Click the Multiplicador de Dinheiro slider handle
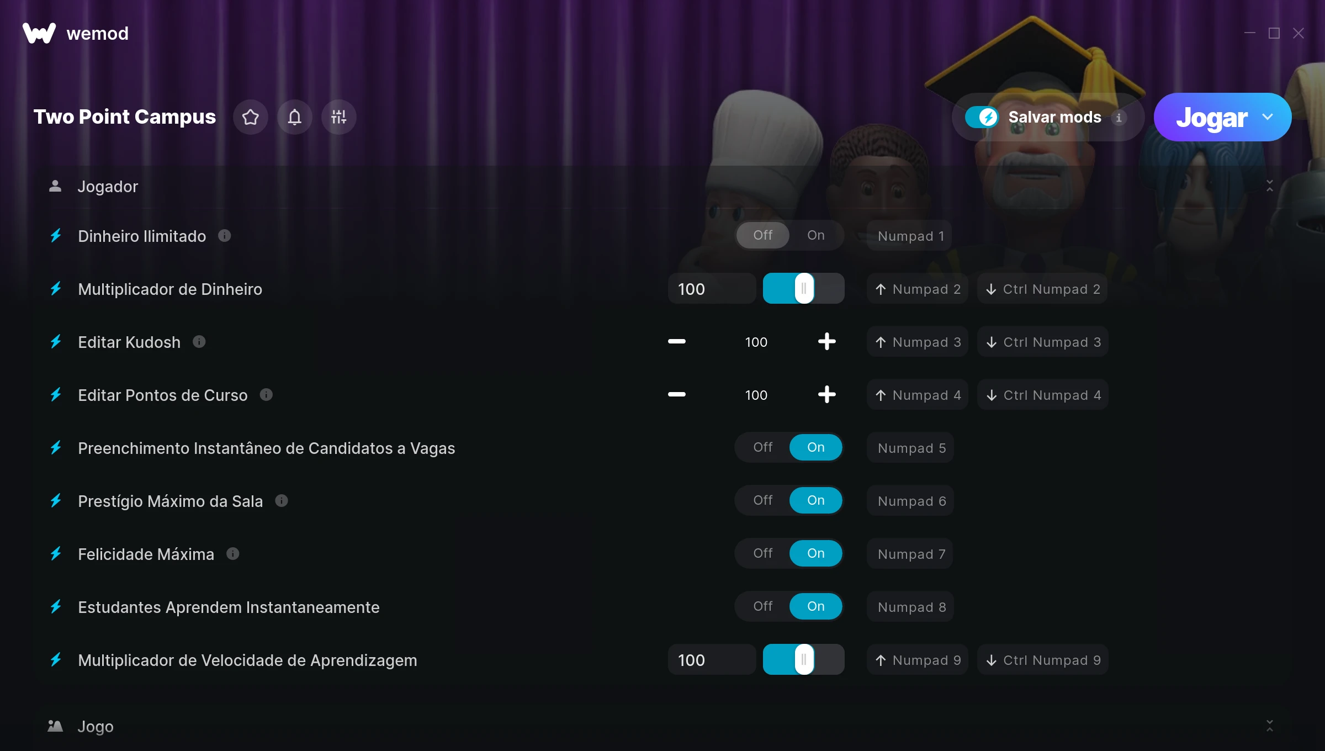This screenshot has height=751, width=1325. [804, 288]
